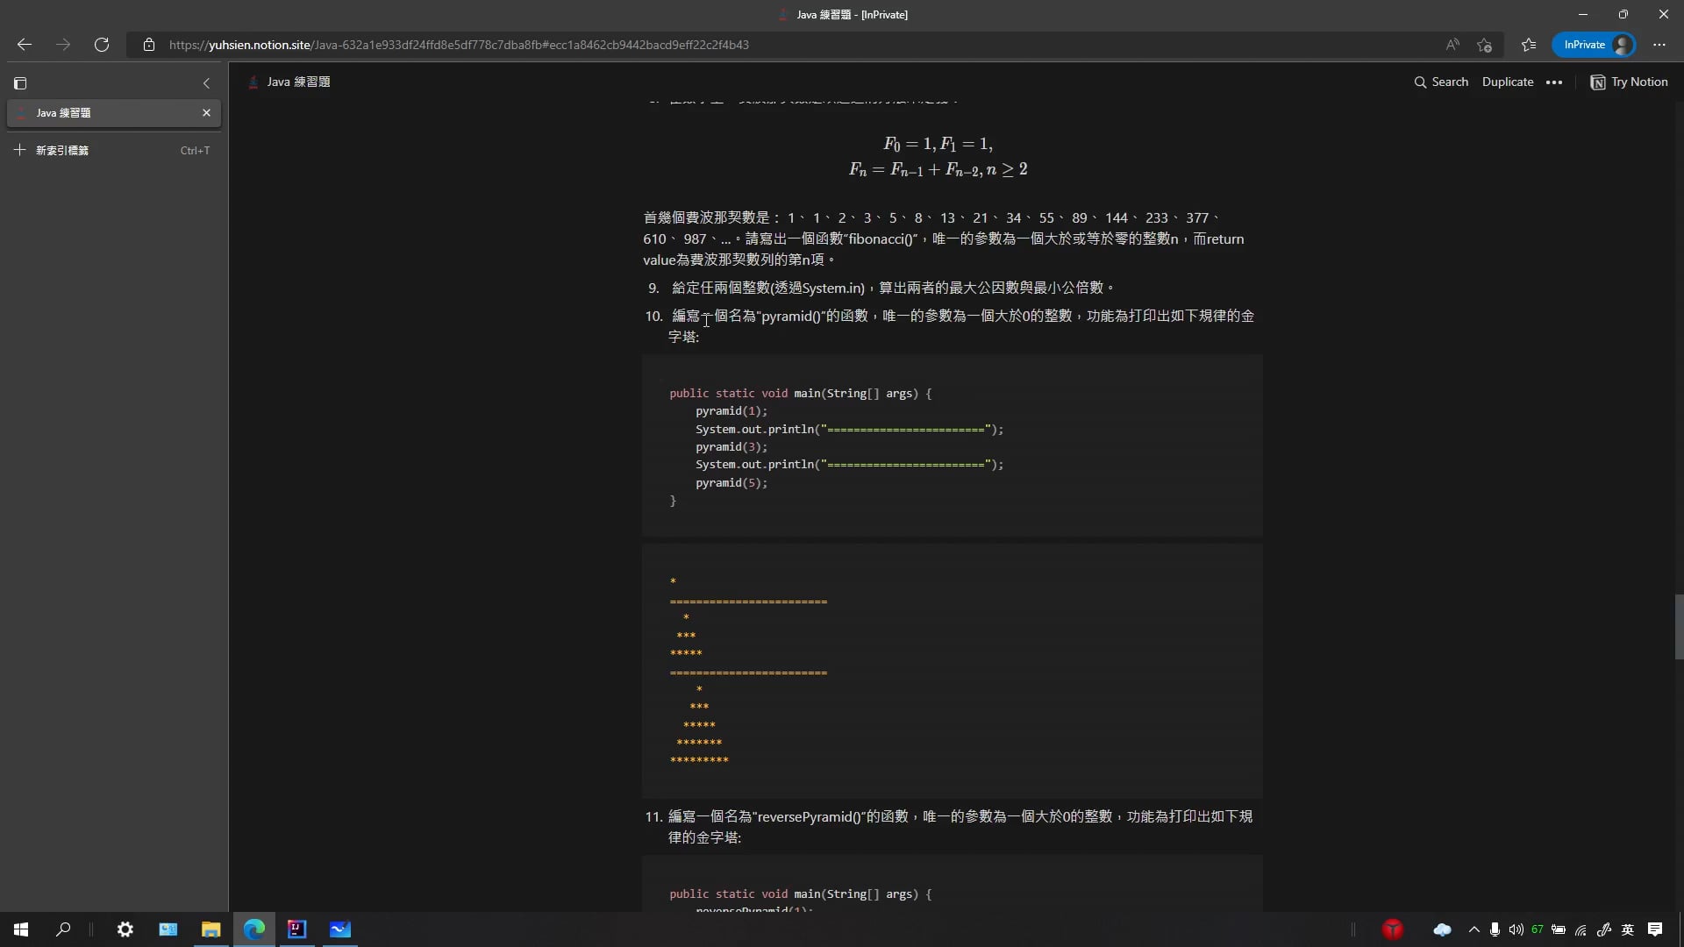The width and height of the screenshot is (1684, 947).
Task: Open 新索引標籤 in the sidebar
Action: pyautogui.click(x=61, y=150)
